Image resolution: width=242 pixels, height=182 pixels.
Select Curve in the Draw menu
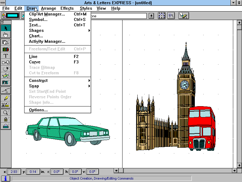click(x=57, y=62)
